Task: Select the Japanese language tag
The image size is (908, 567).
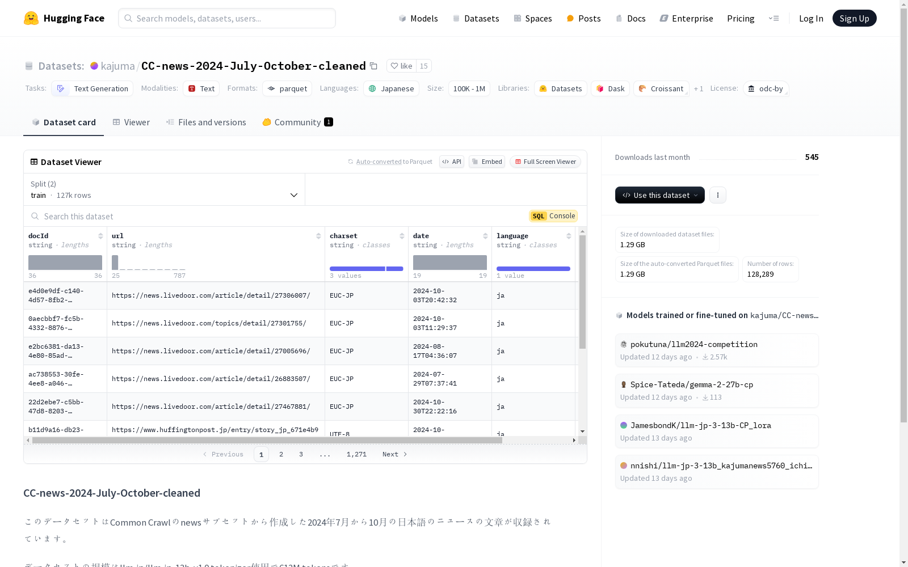Action: pos(391,88)
